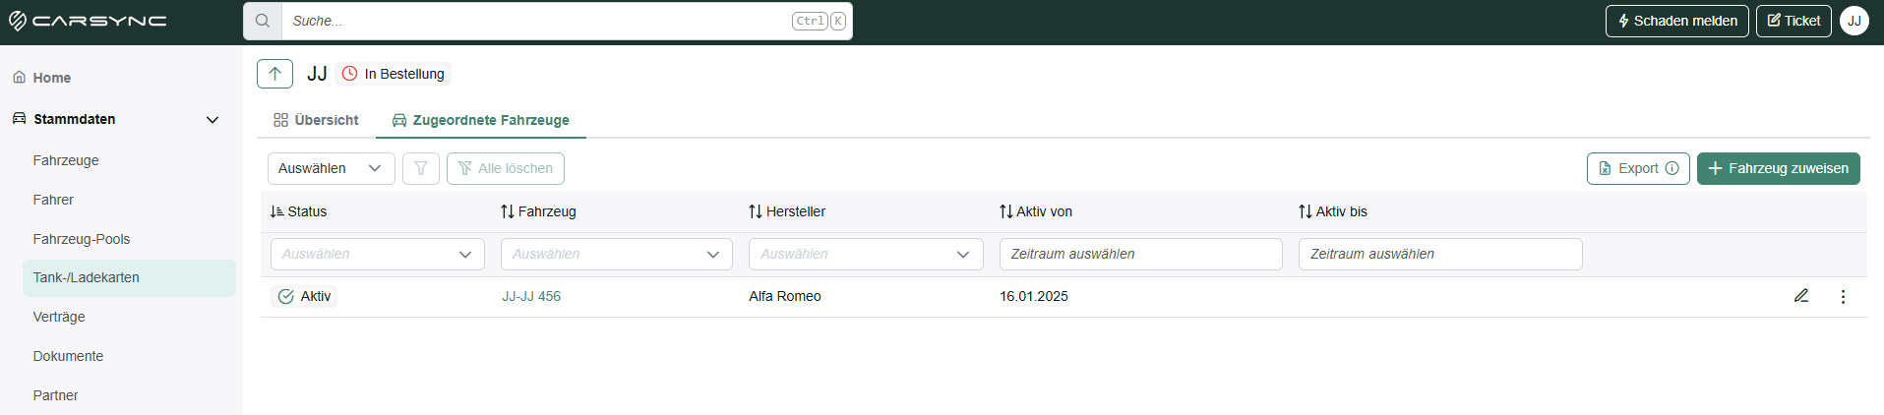Image resolution: width=1884 pixels, height=415 pixels.
Task: Select the Zugeordnete Fahrzeuge tab
Action: coord(481,120)
